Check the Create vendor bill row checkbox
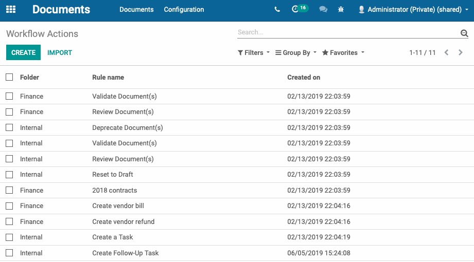474x262 pixels. coord(9,206)
